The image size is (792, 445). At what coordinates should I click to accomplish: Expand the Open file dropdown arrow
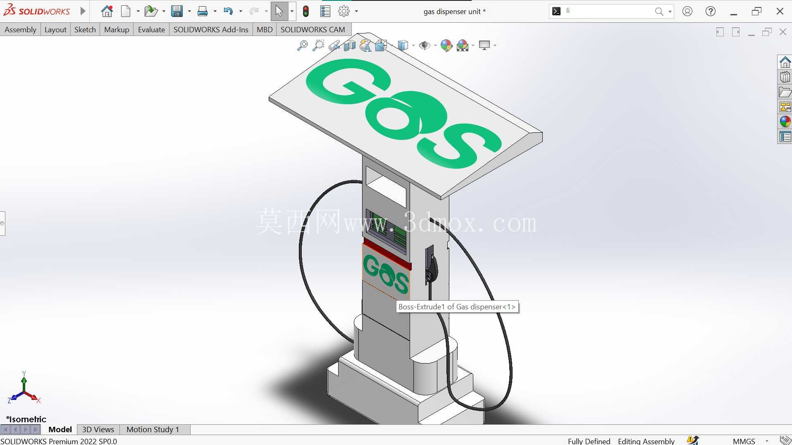coord(164,12)
